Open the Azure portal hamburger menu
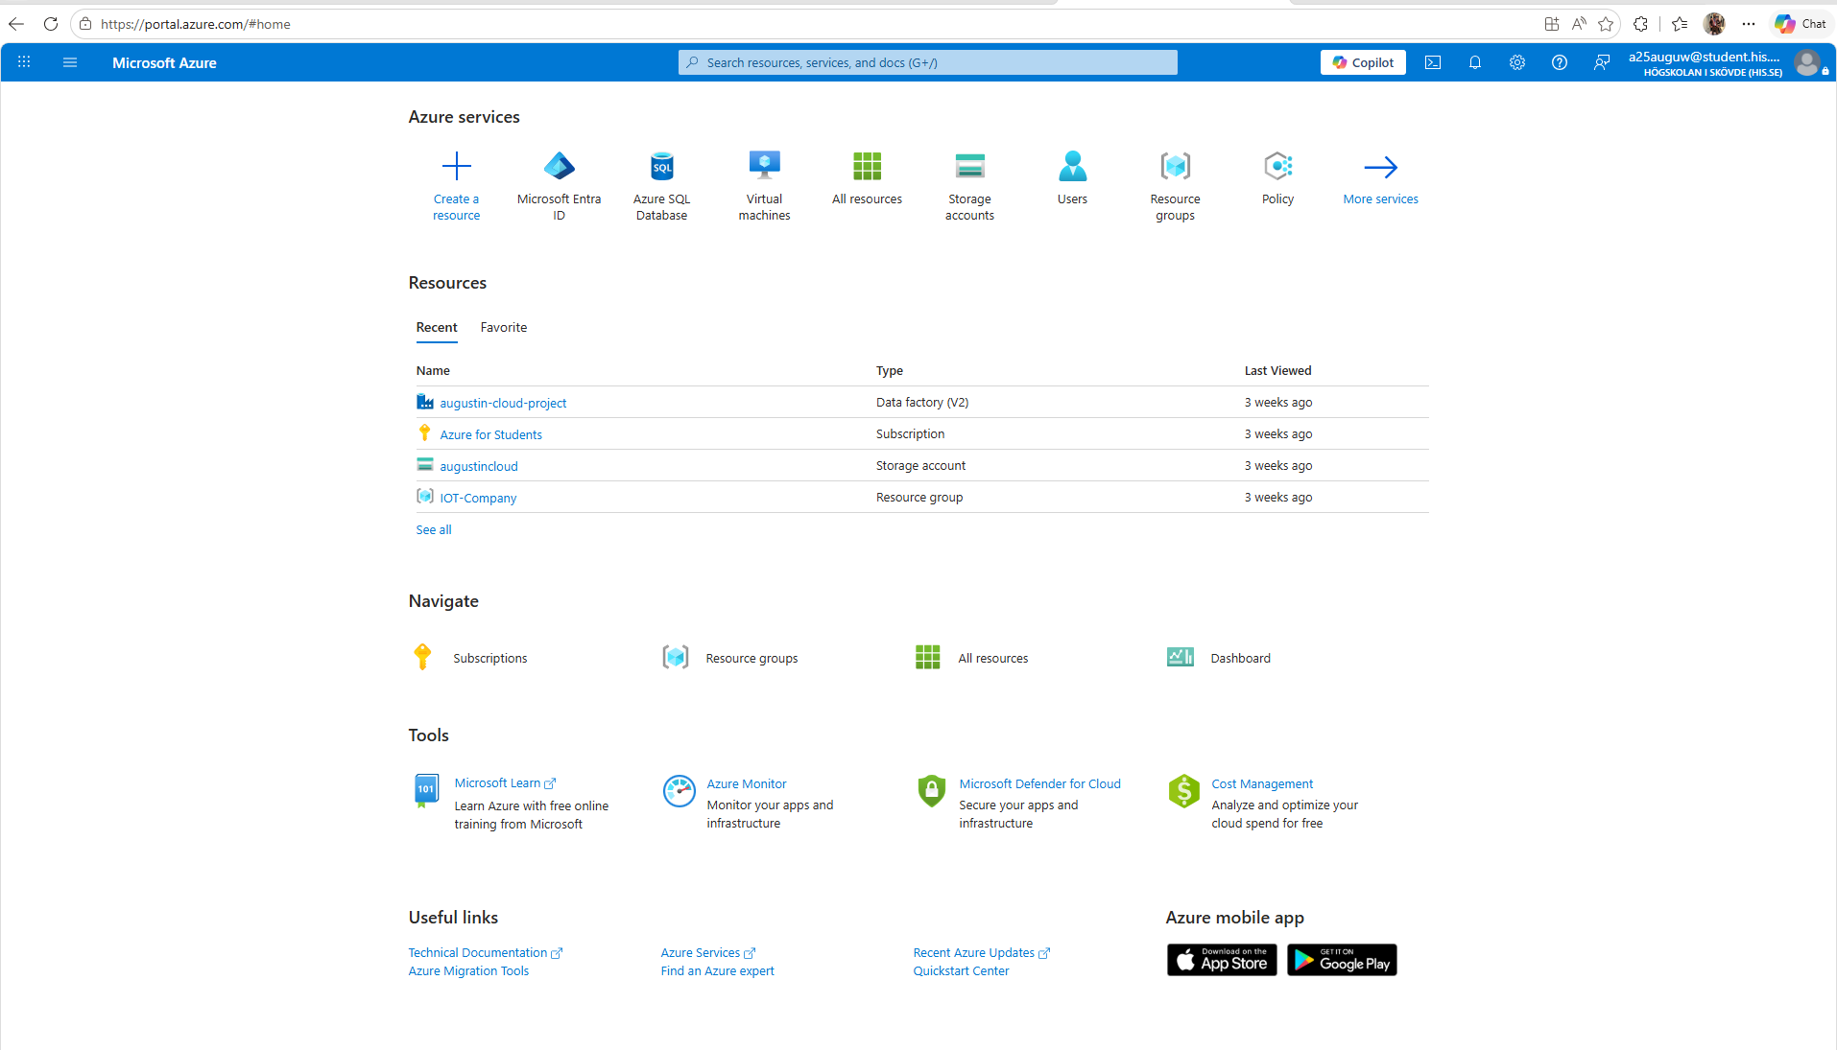This screenshot has width=1837, height=1050. click(70, 62)
